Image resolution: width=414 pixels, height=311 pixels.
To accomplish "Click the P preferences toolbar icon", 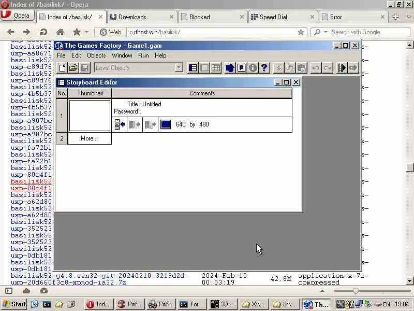I will (x=241, y=68).
